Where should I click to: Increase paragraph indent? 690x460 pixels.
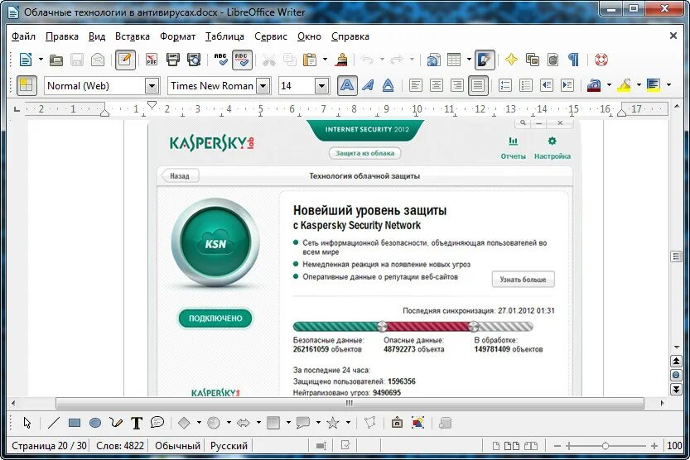[567, 85]
